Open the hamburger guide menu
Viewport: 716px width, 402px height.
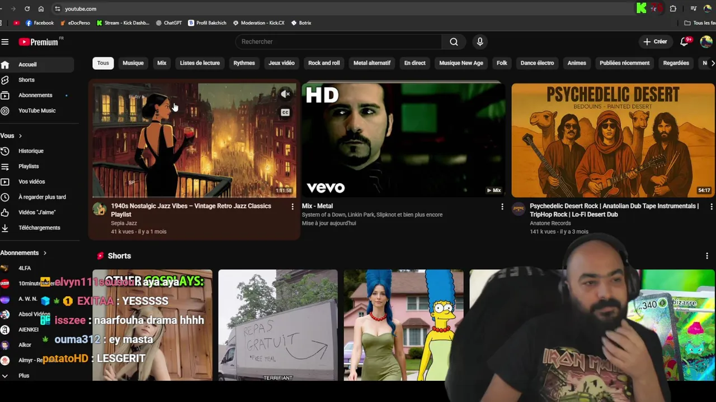pos(5,42)
